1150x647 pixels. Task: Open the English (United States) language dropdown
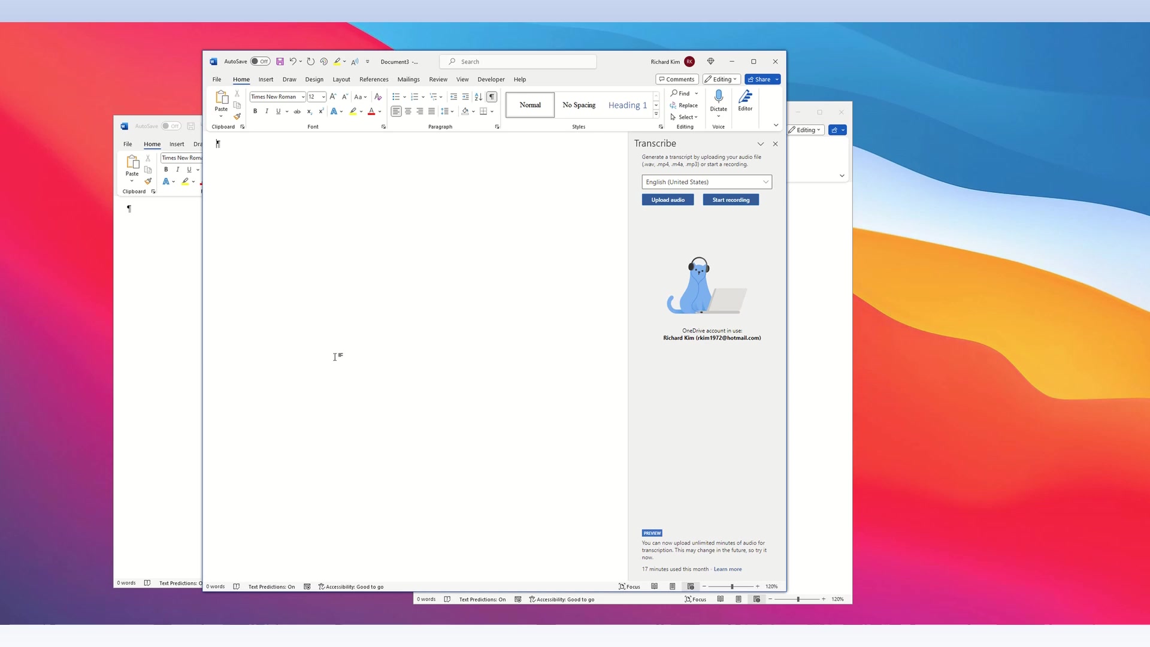pos(707,182)
